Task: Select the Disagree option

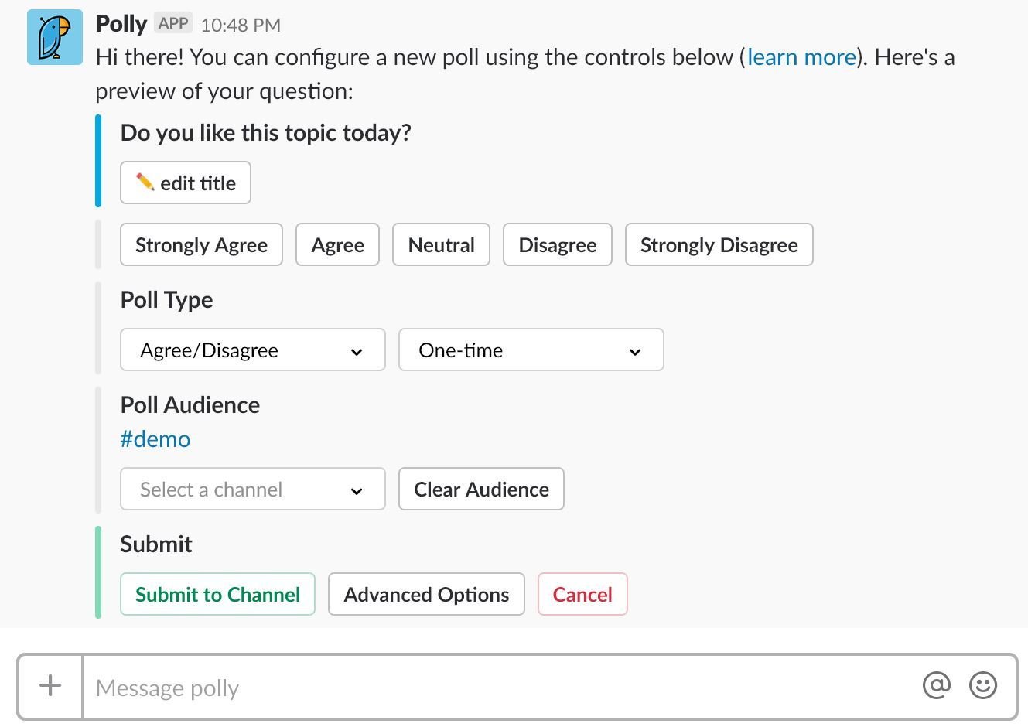Action: point(557,245)
